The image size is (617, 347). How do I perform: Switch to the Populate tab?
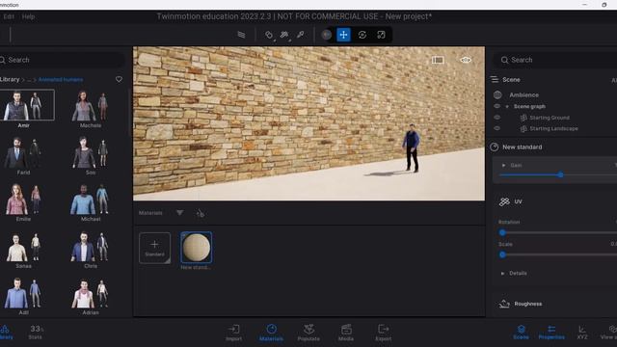(x=308, y=333)
